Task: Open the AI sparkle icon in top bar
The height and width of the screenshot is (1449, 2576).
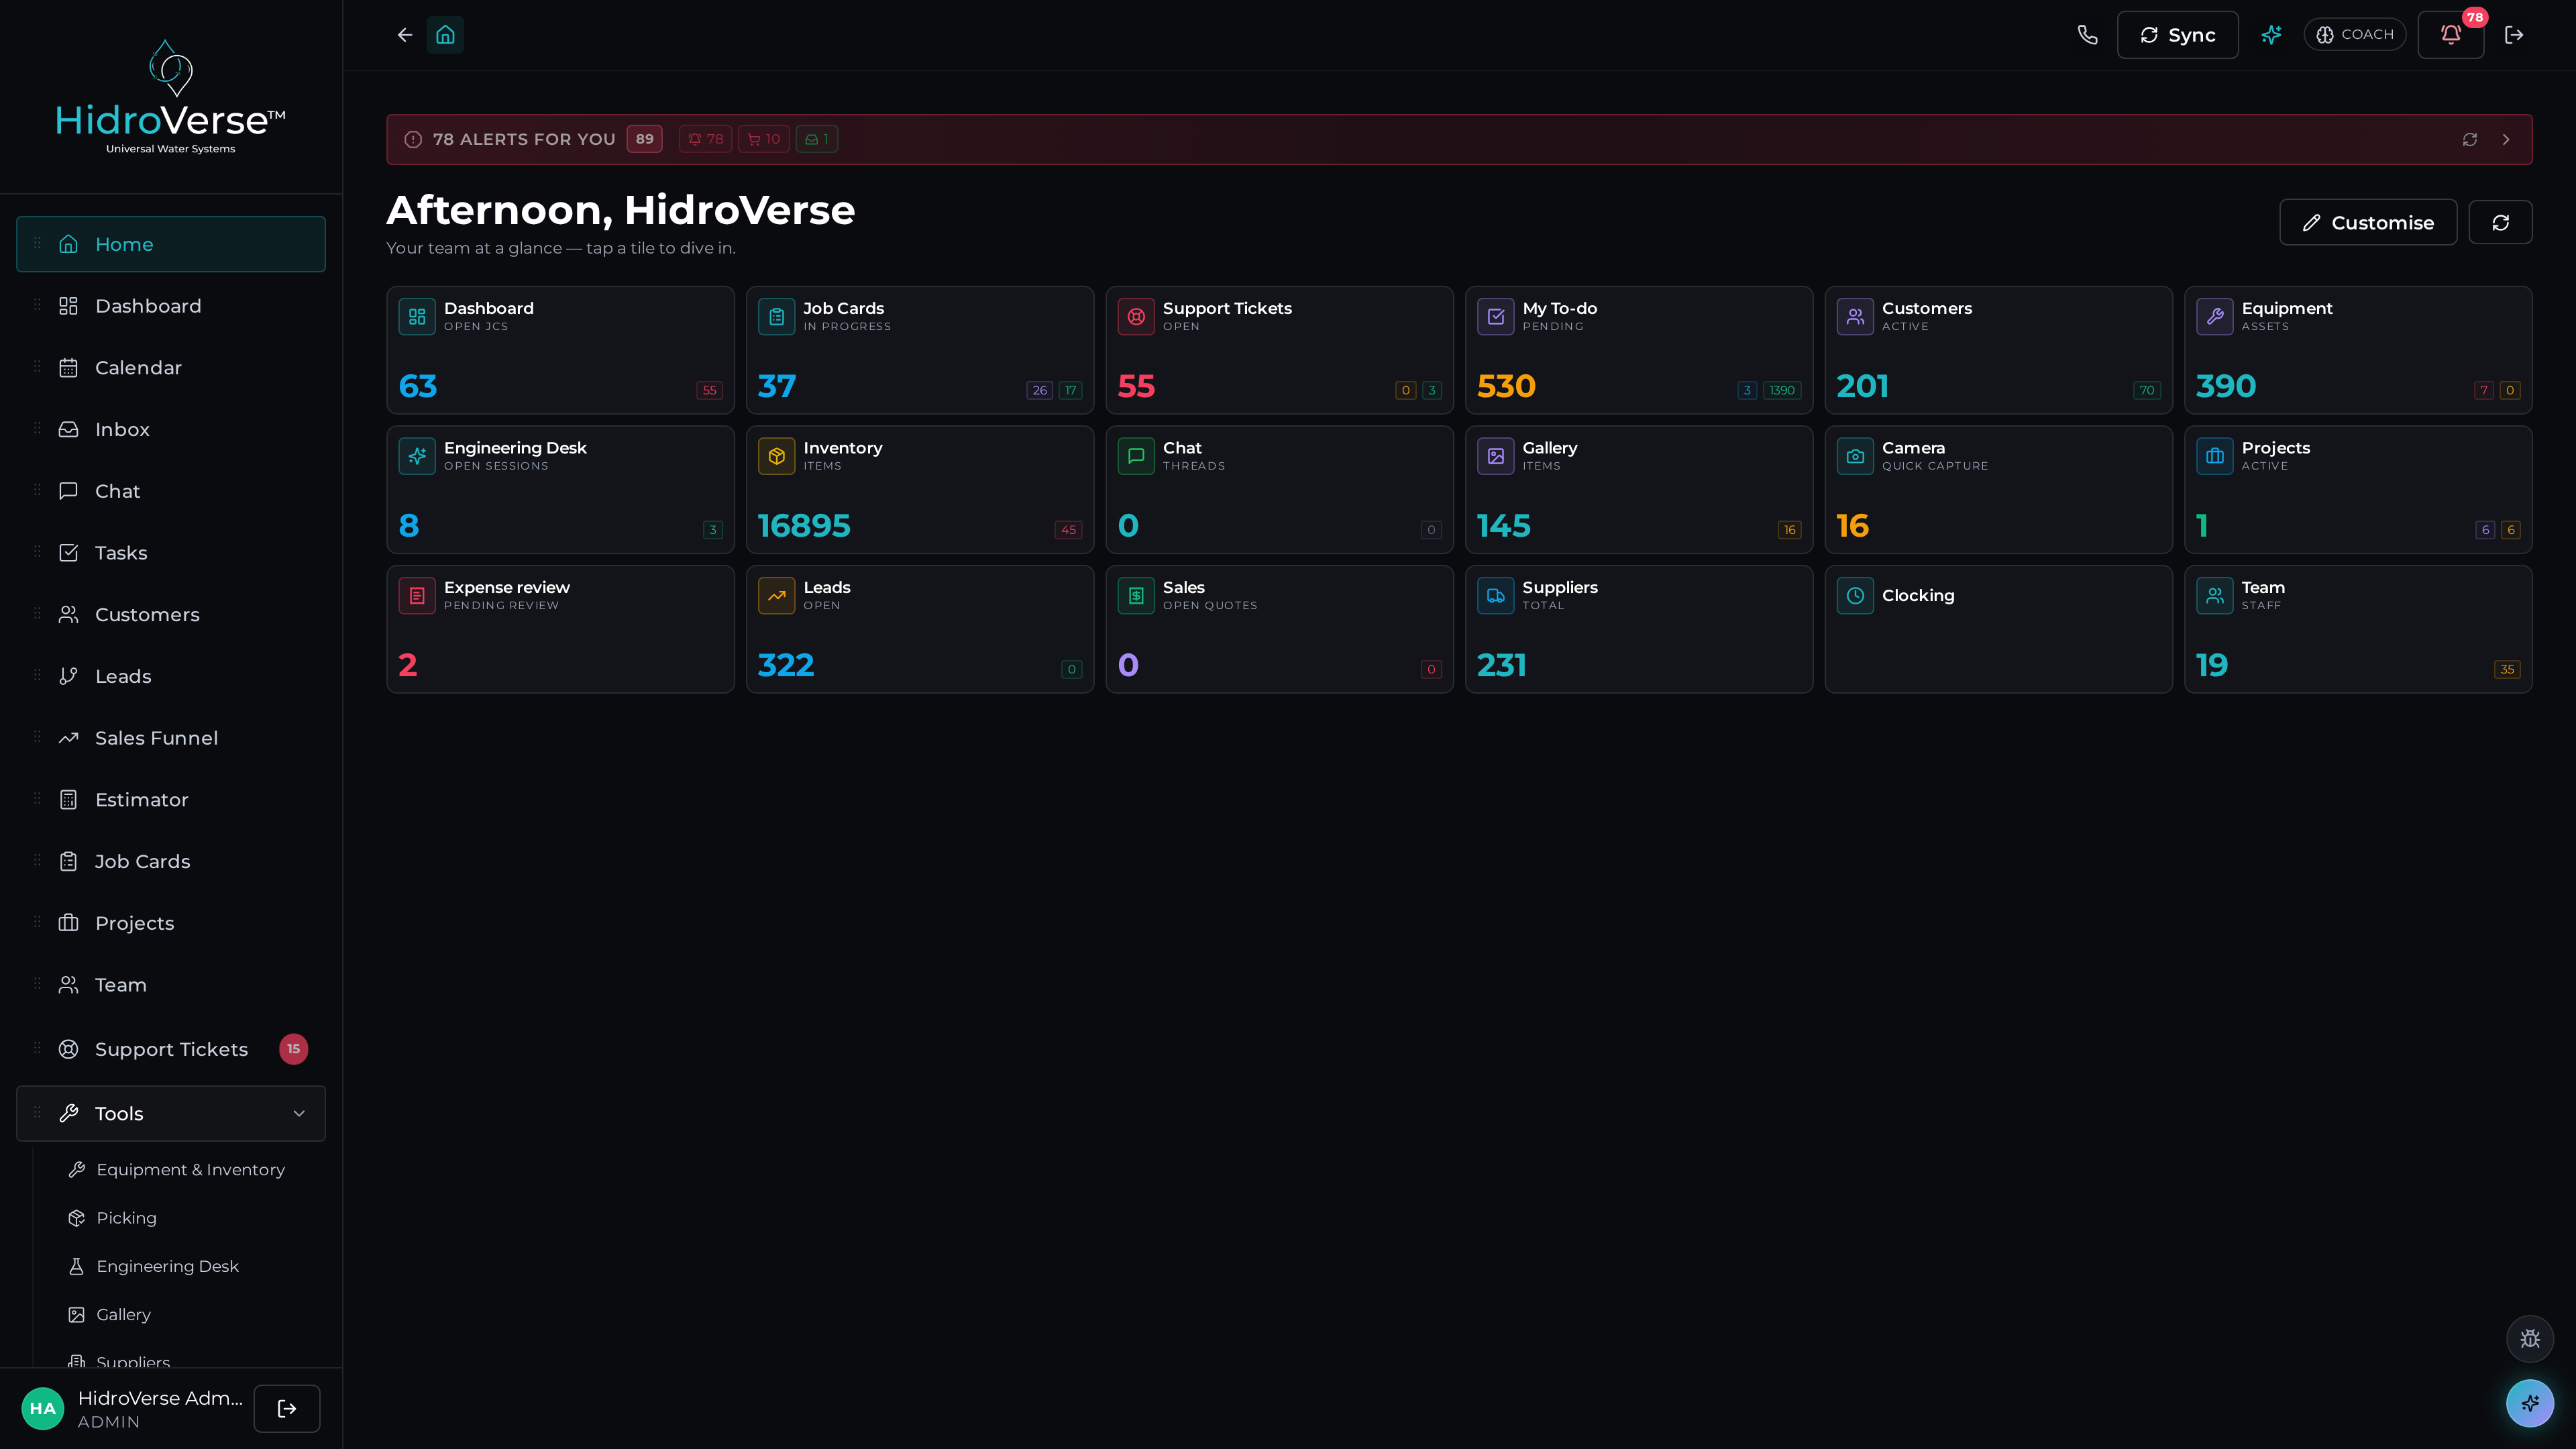Action: pos(2271,35)
